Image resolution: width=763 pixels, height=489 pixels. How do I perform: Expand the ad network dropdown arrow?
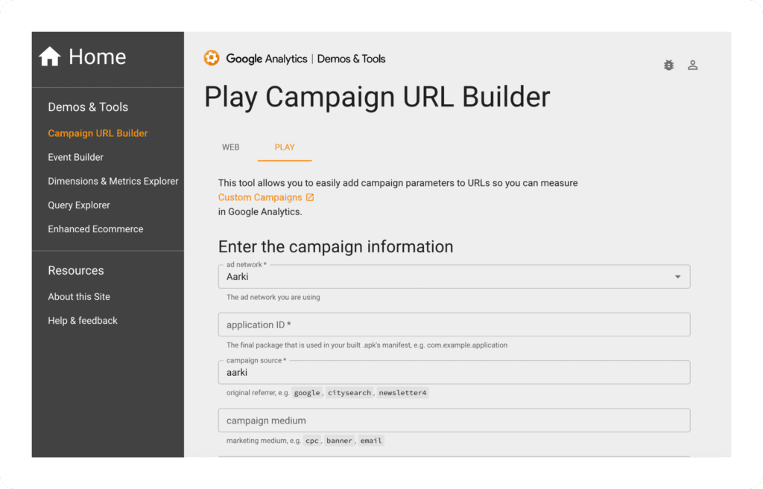pos(677,277)
